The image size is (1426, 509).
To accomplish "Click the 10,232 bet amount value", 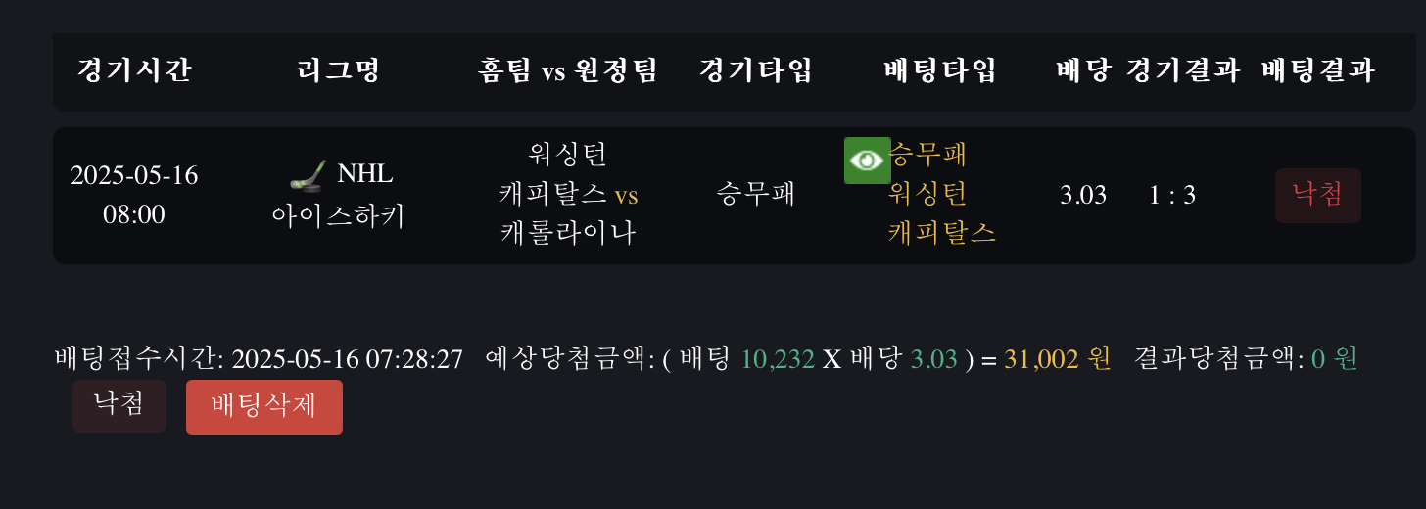I will [x=778, y=359].
